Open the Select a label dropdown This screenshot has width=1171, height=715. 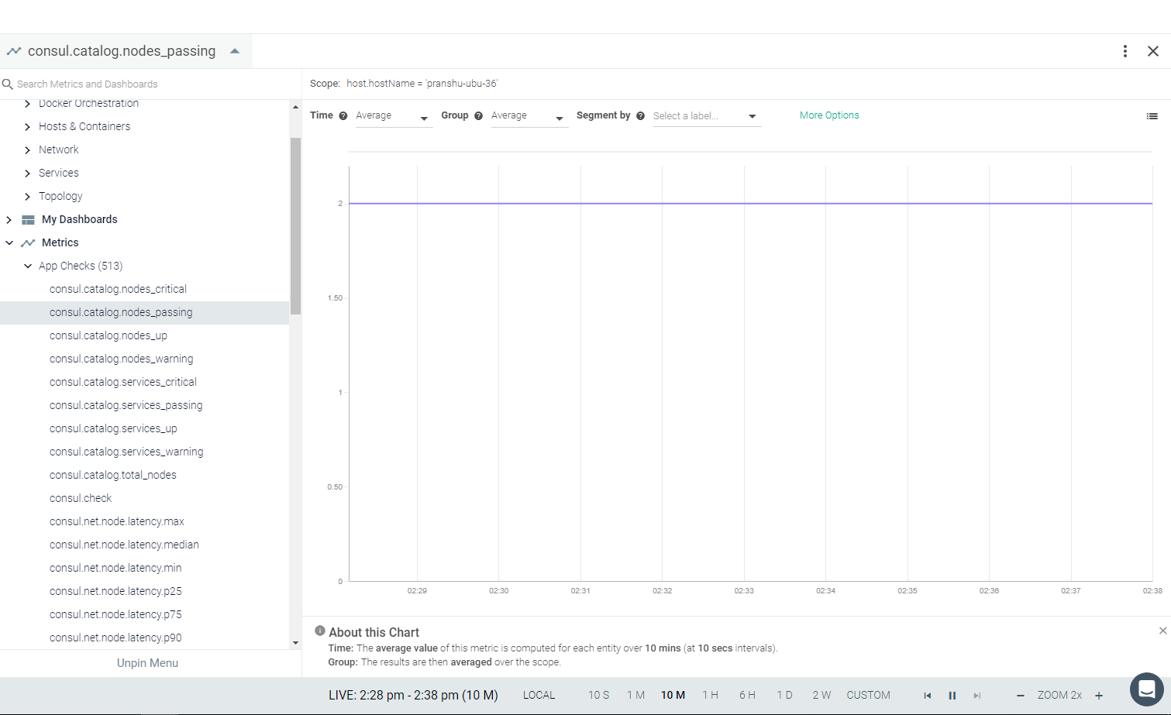pyautogui.click(x=707, y=116)
